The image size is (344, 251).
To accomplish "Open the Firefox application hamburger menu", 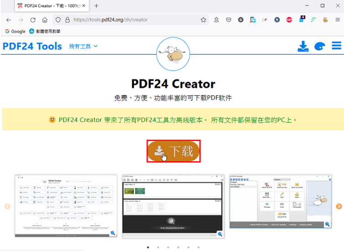I will click(x=338, y=20).
